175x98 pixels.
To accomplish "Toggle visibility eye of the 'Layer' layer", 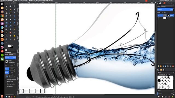I will (159, 18).
